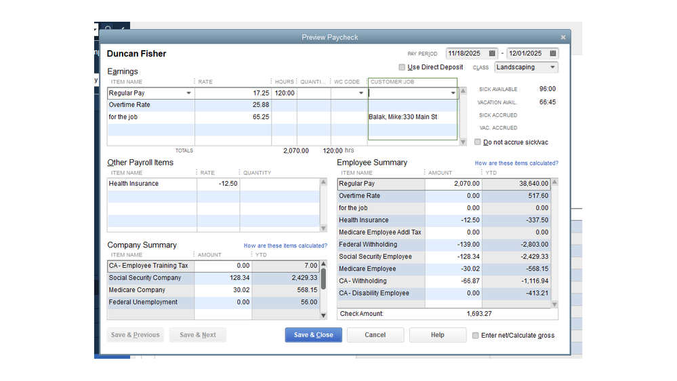Viewport: 677px width, 381px height.
Task: Toggle Enter net/Calculate gross checkbox
Action: click(x=475, y=335)
